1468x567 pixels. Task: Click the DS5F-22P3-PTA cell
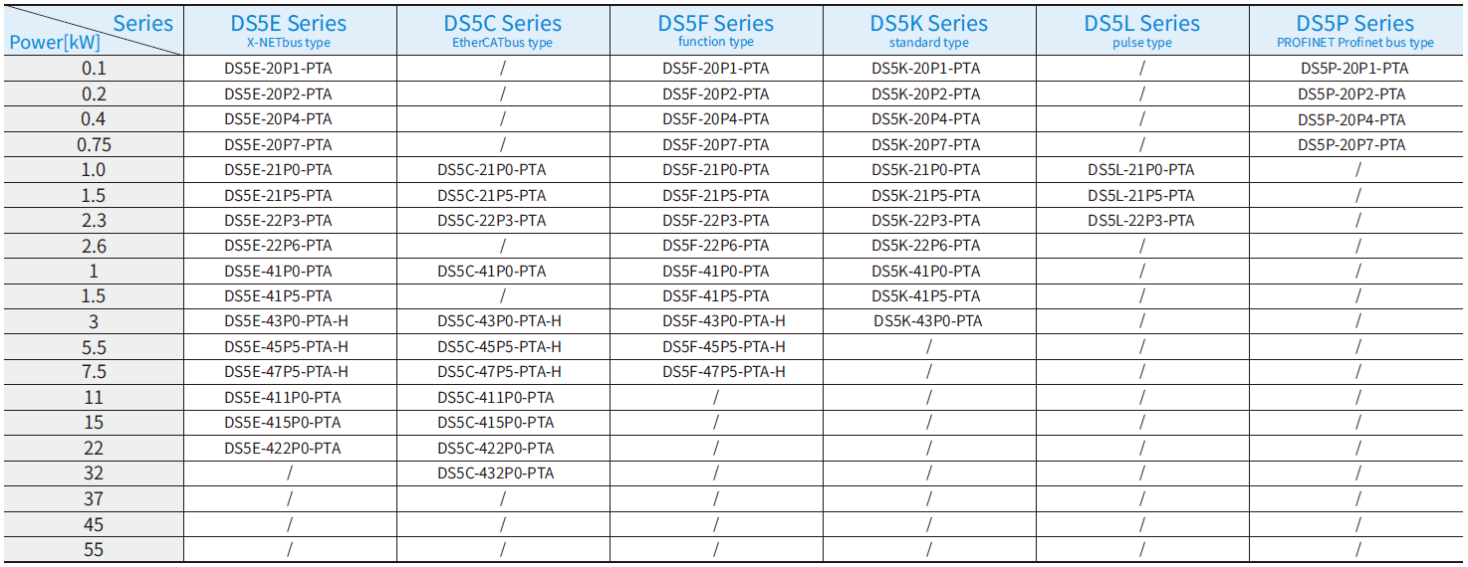click(715, 221)
